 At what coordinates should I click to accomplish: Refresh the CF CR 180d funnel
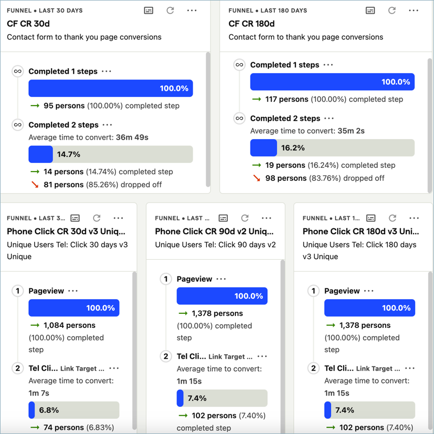coord(391,10)
